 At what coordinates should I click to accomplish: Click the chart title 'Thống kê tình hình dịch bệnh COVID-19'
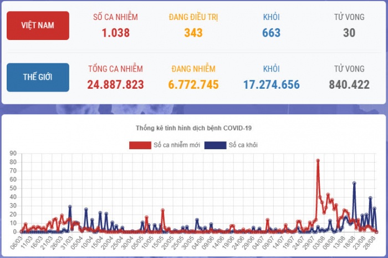(x=193, y=128)
